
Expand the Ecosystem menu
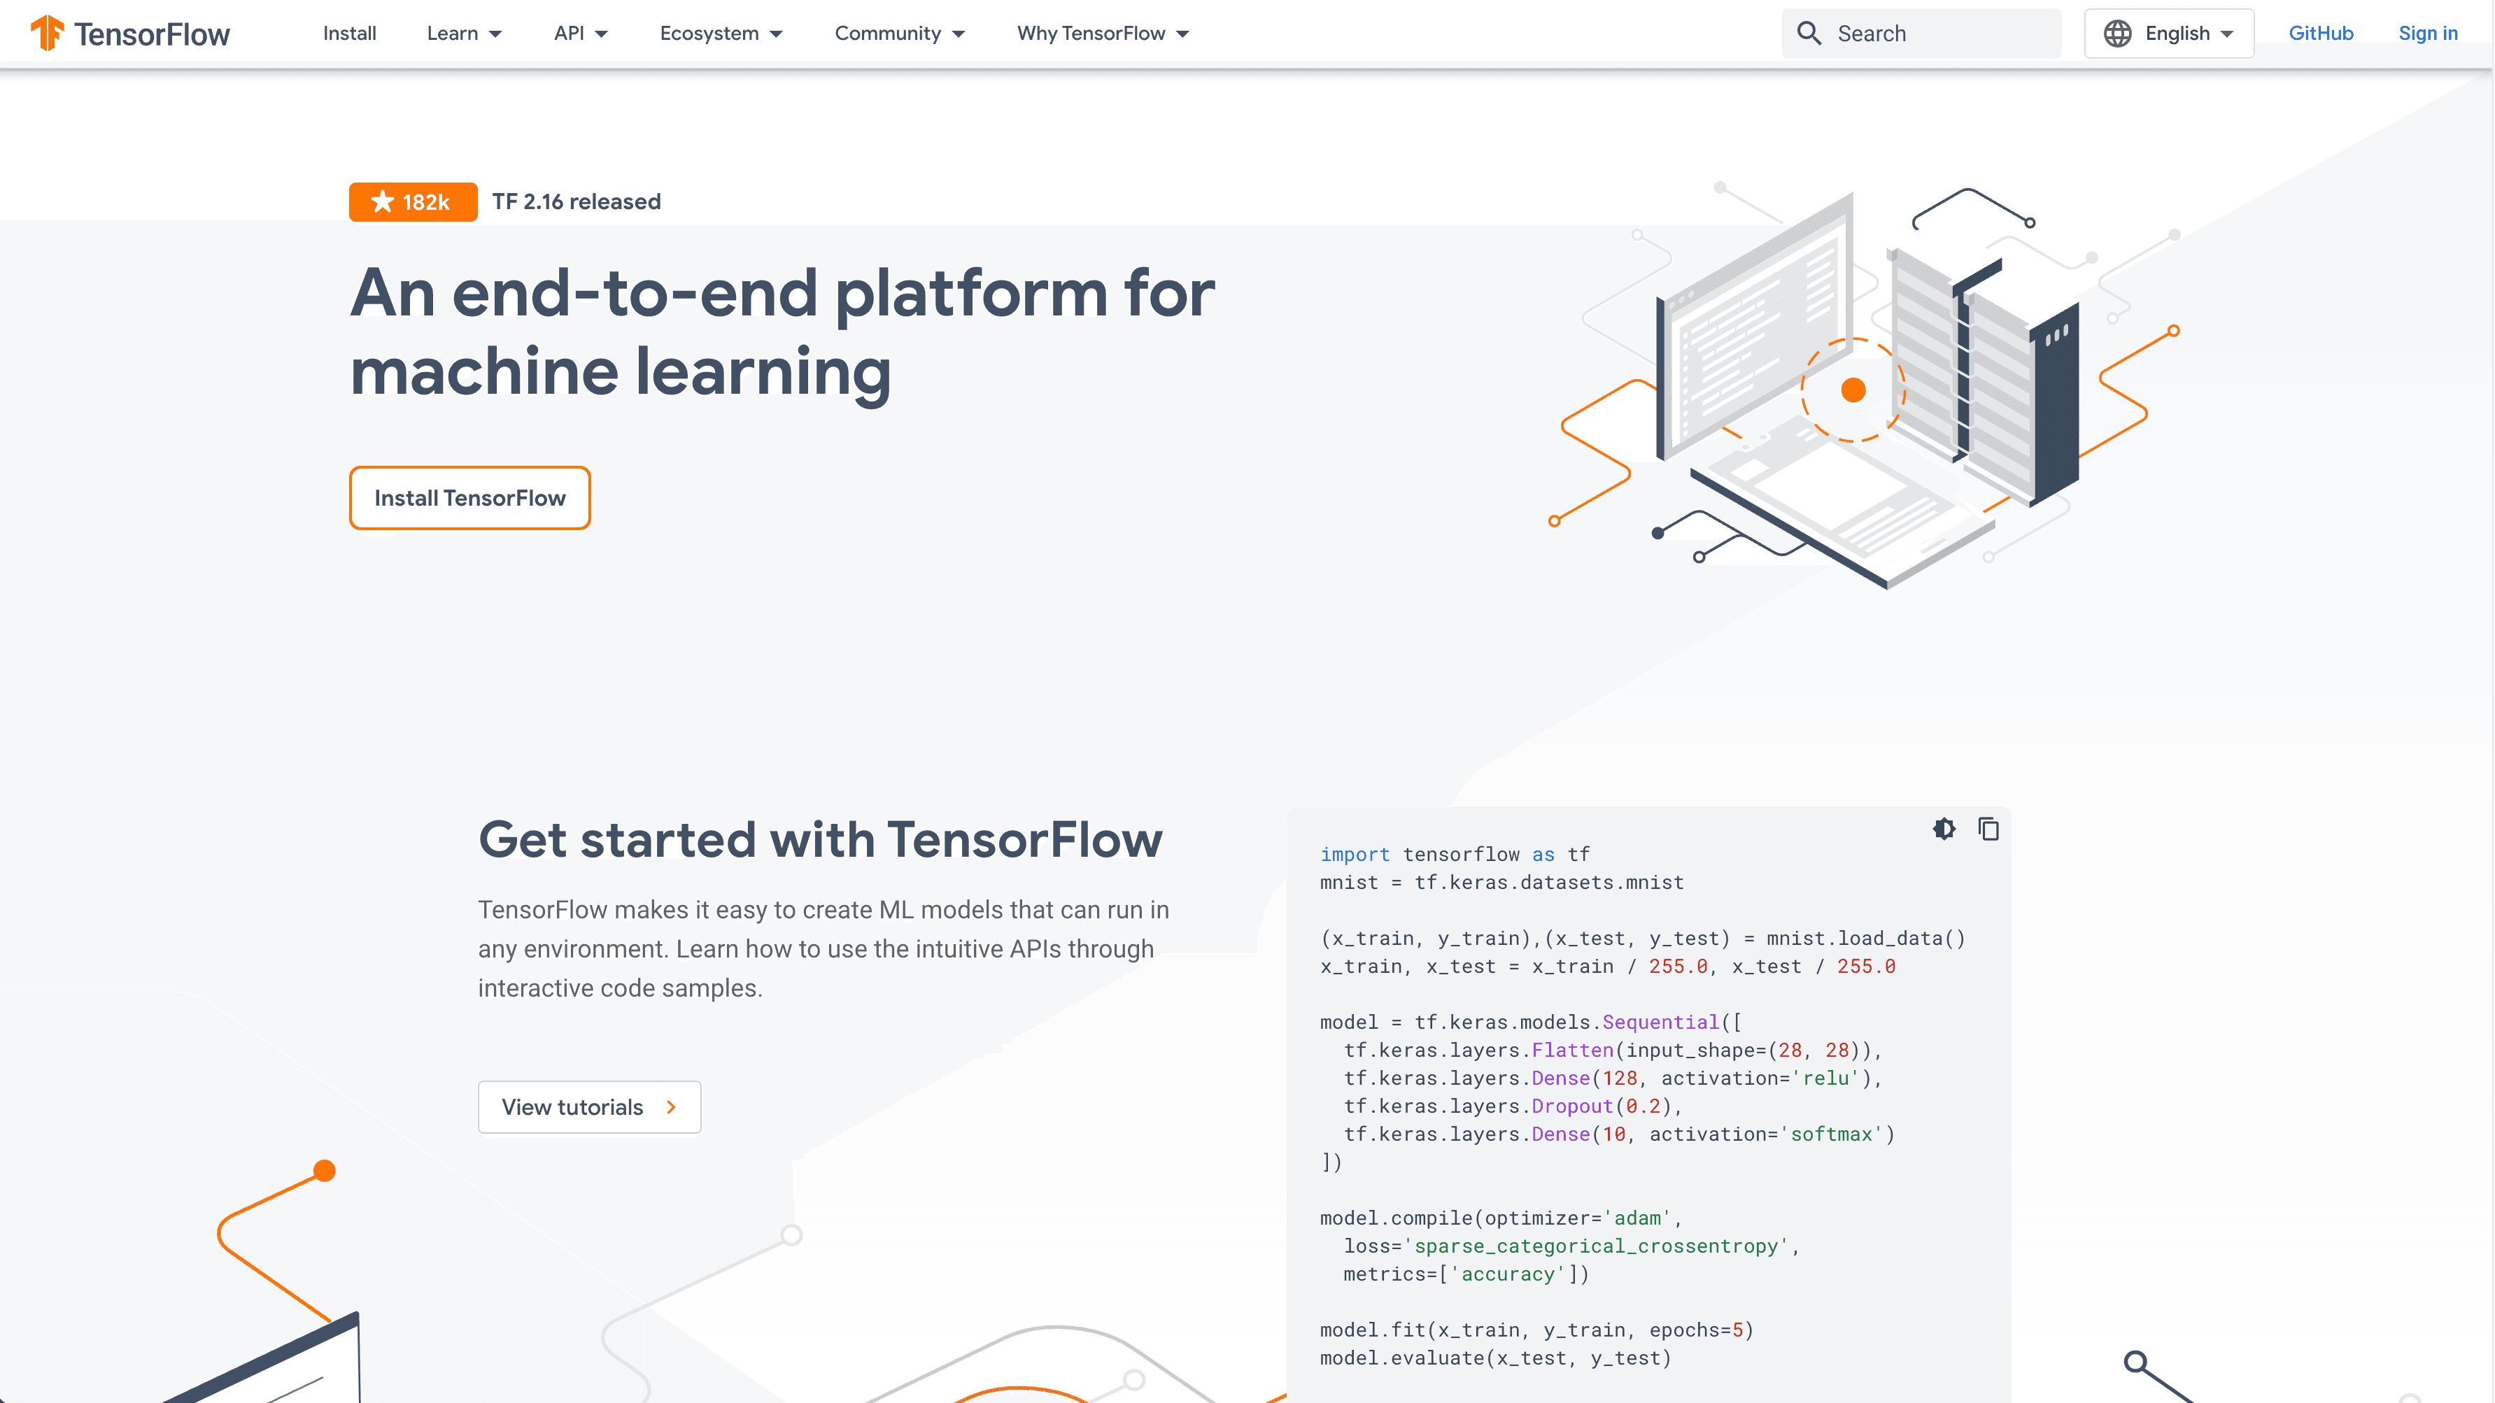tap(721, 33)
